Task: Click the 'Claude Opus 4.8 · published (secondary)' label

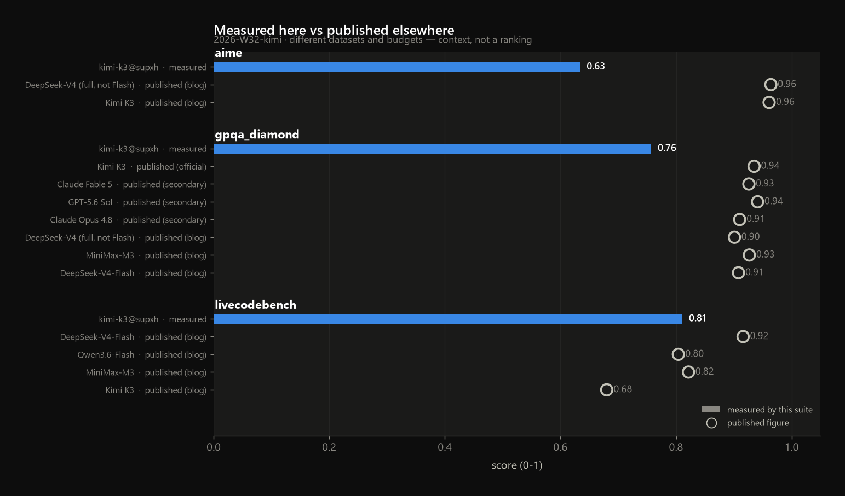Action: pyautogui.click(x=128, y=220)
